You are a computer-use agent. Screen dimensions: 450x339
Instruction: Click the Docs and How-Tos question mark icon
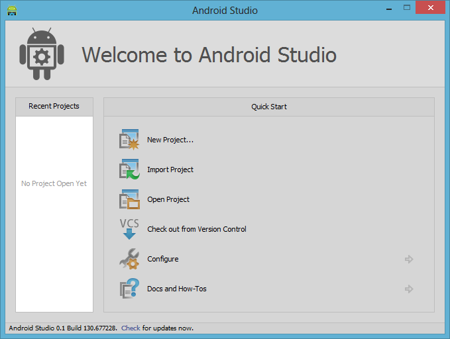129,289
